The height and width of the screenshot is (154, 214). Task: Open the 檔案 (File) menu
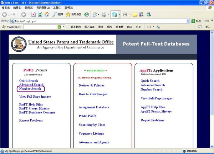point(6,7)
